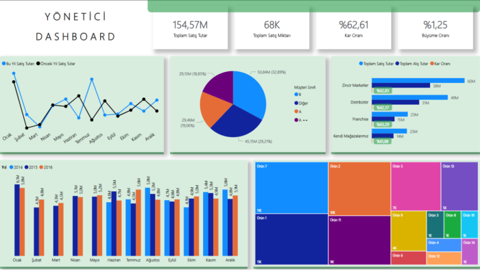Screen dimensions: 480x270
Task: Select the Ürün 5 treemap tile
Action: 416,186
